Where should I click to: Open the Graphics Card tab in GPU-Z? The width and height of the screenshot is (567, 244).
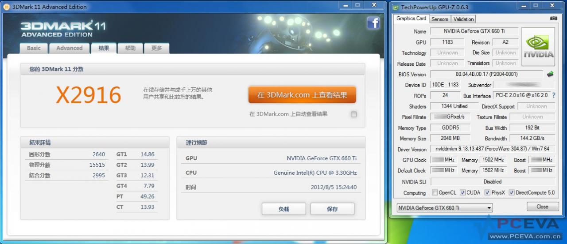(411, 19)
